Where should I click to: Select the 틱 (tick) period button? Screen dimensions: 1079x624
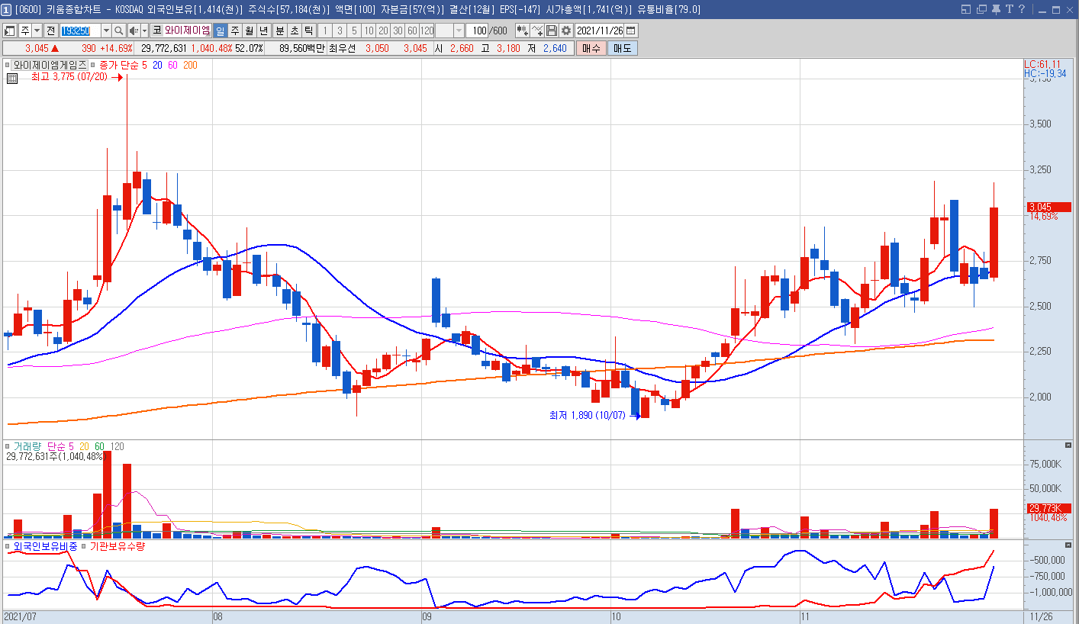coord(308,31)
